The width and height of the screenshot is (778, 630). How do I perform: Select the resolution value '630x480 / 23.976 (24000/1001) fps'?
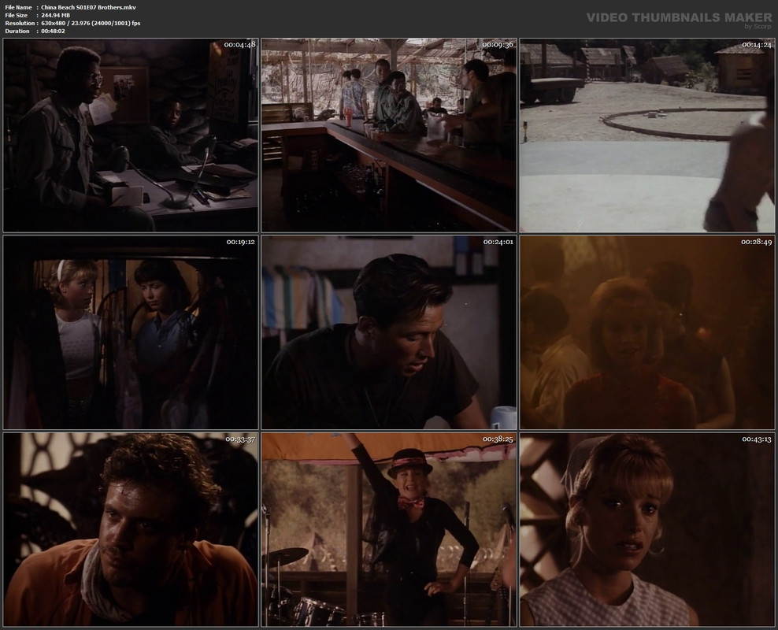pos(91,24)
